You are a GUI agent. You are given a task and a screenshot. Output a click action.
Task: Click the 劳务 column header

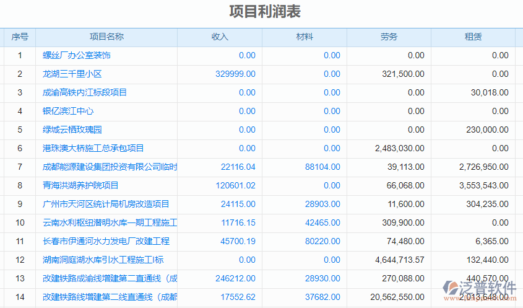coord(389,37)
